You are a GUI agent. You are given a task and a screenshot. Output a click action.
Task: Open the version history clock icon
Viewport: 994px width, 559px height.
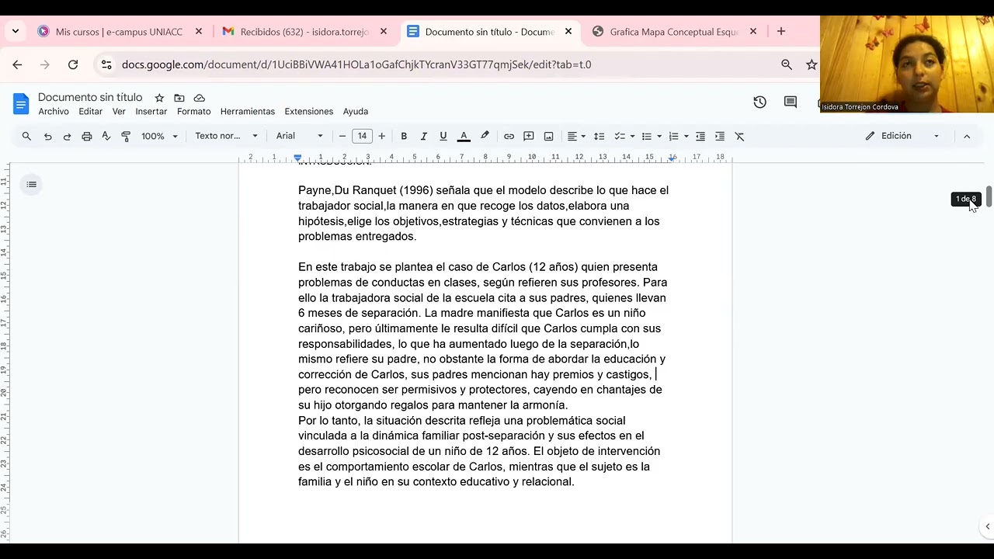[759, 102]
